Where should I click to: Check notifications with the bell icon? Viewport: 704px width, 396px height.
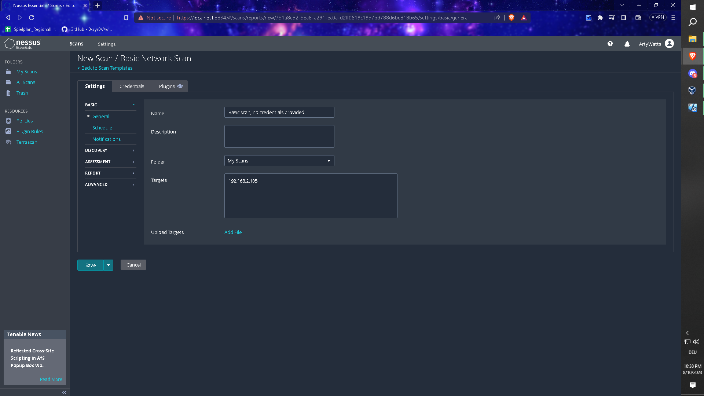(x=627, y=44)
